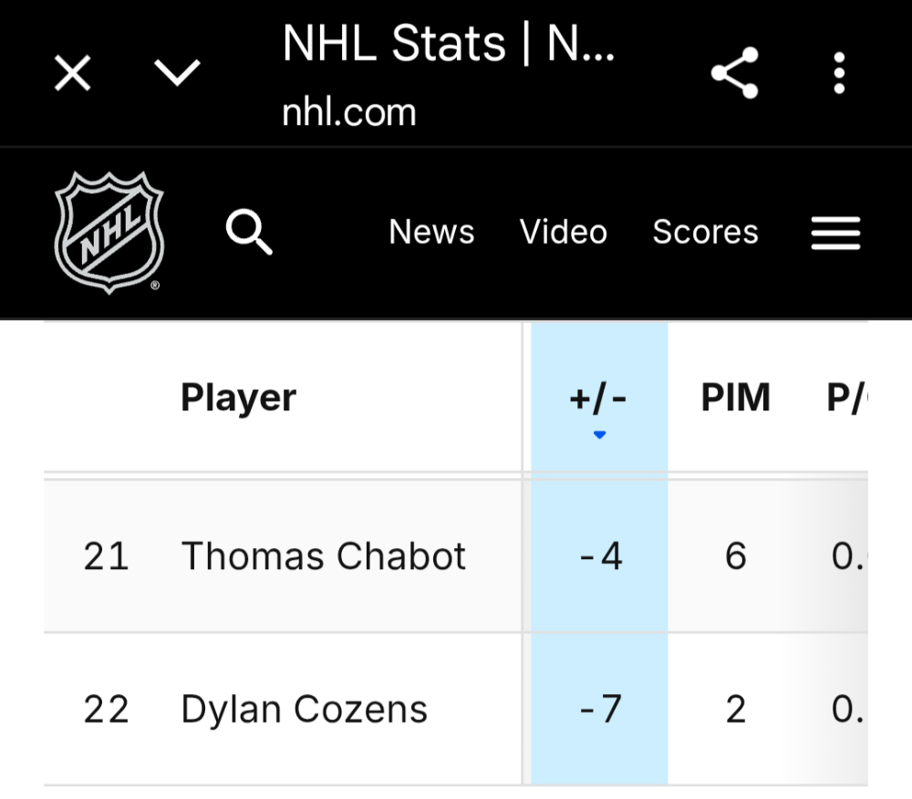
Task: Sort table by PIM column
Action: [736, 398]
